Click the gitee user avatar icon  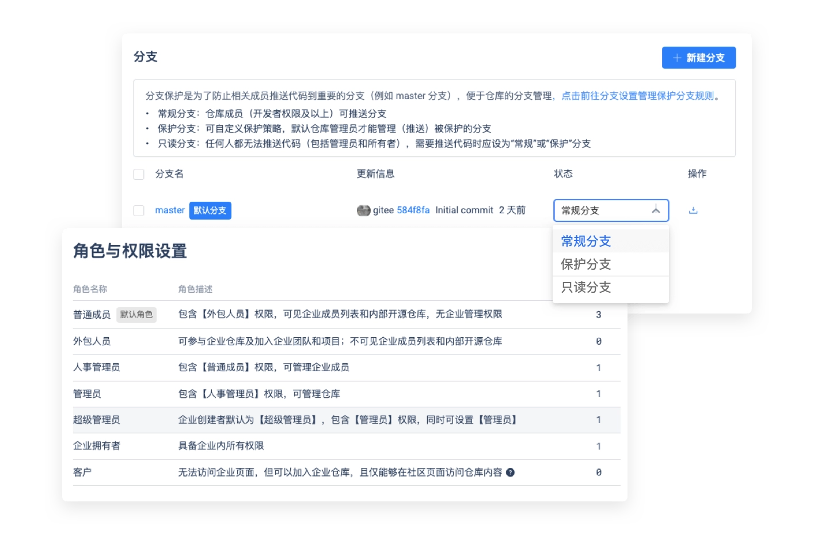click(363, 210)
